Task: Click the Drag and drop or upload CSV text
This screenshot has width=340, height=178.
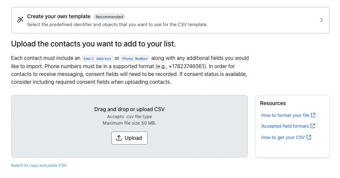Action: 130,109
